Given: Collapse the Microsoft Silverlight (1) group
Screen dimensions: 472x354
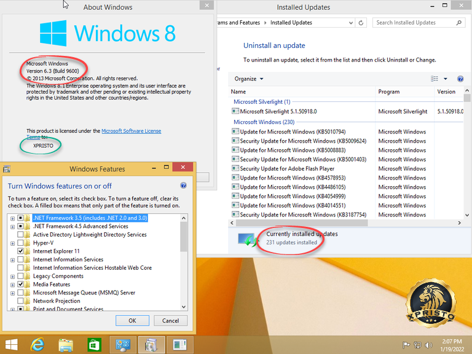Looking at the screenshot, I should (x=262, y=102).
